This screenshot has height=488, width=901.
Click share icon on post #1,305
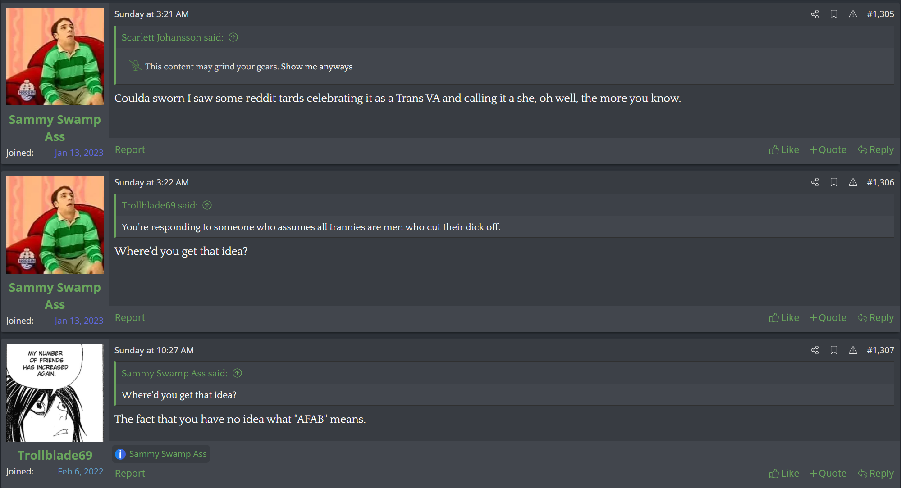pos(814,14)
